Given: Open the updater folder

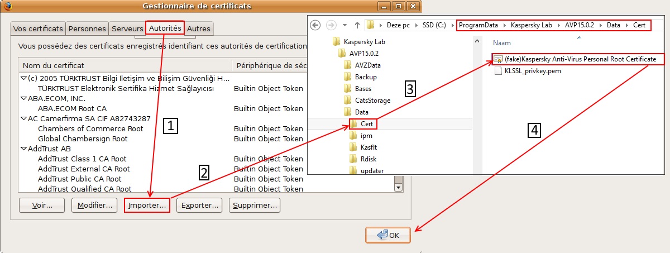Looking at the screenshot, I should pyautogui.click(x=372, y=170).
